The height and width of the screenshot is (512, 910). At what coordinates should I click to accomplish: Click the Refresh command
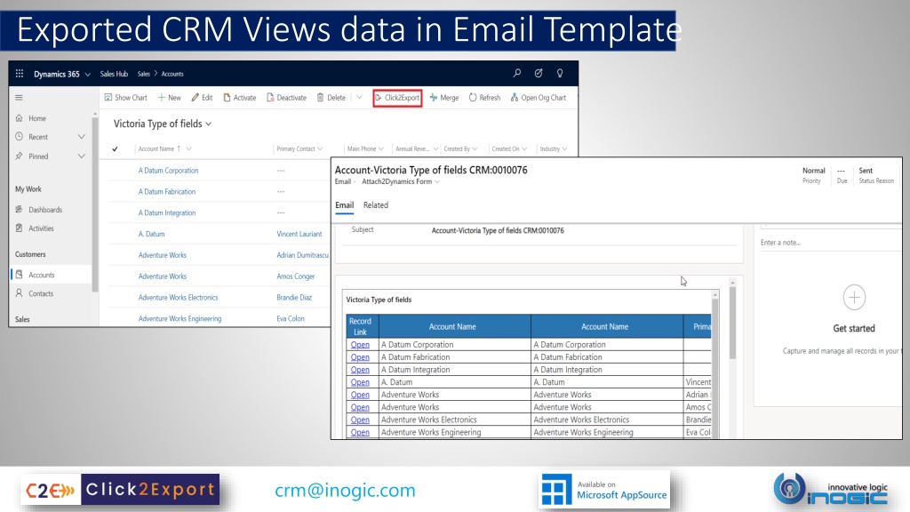click(484, 98)
